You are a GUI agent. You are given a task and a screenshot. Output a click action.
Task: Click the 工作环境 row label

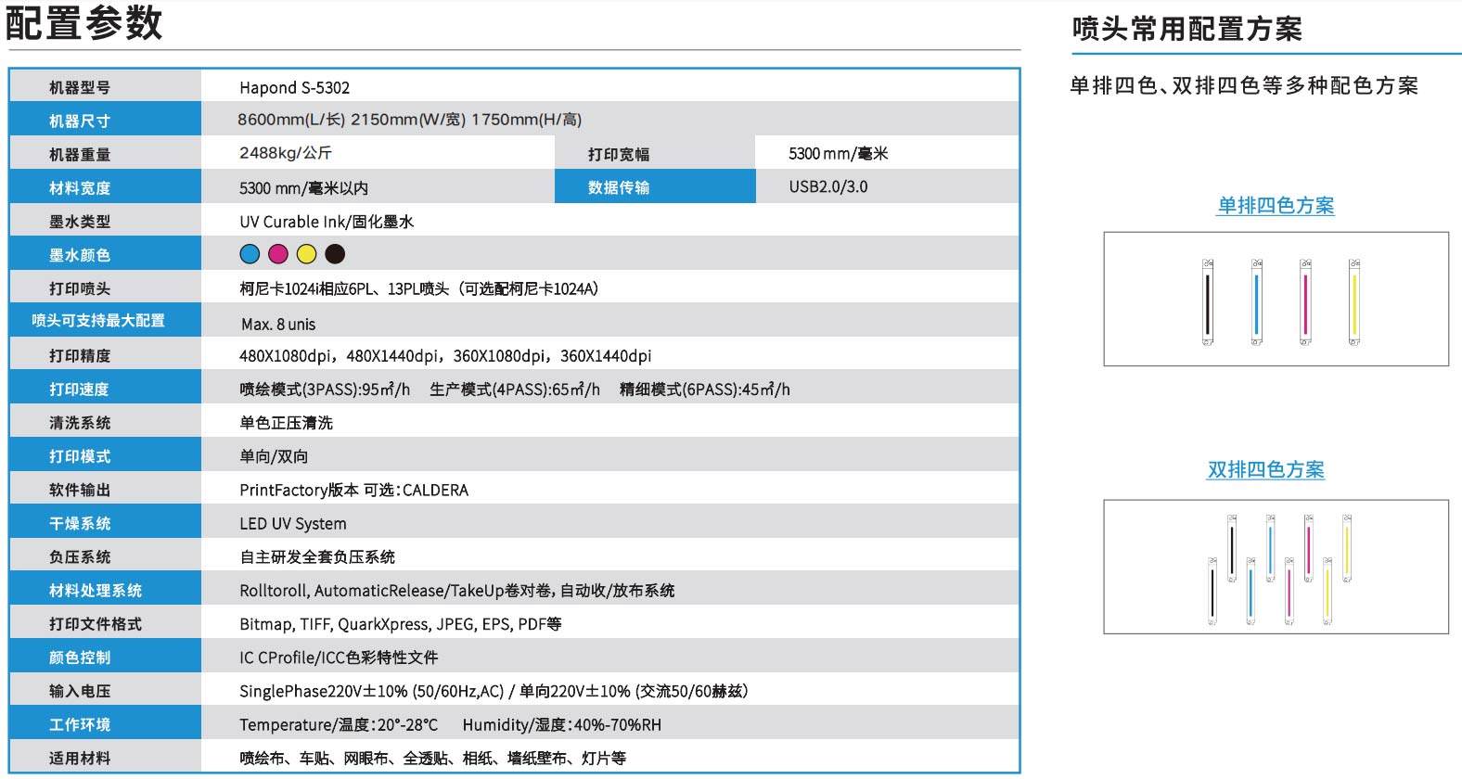[80, 724]
